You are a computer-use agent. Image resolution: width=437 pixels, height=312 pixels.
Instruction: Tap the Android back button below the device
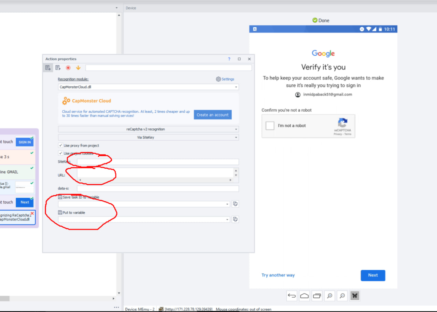click(x=292, y=296)
